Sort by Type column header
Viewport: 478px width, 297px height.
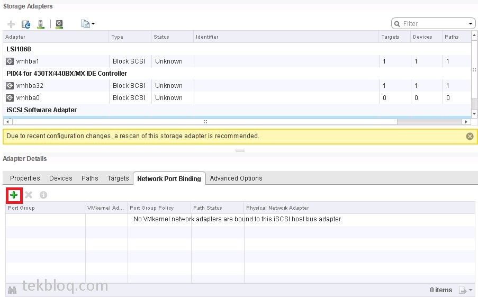tap(130, 37)
